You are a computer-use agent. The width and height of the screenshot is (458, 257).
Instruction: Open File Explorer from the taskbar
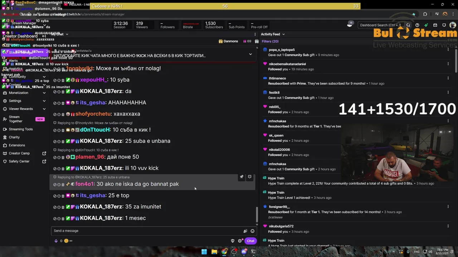pyautogui.click(x=214, y=252)
